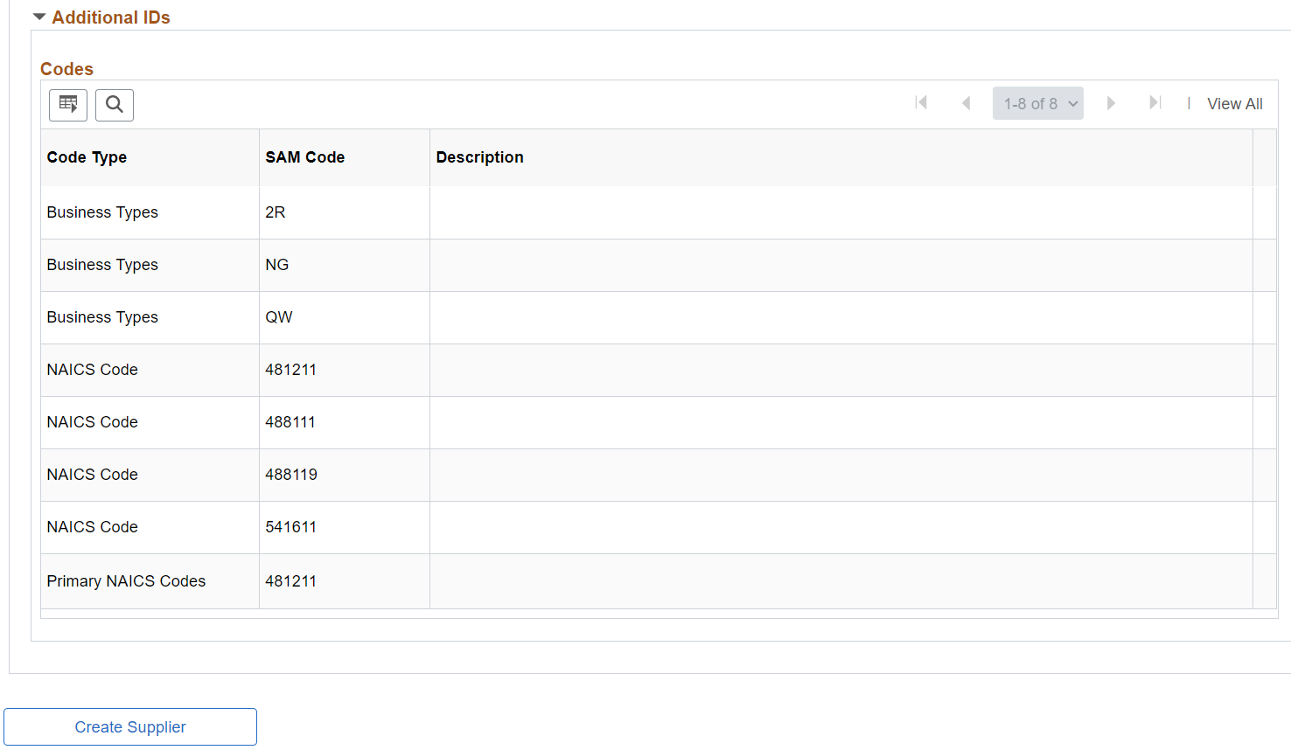
Task: Click the Create Supplier button
Action: 130,727
